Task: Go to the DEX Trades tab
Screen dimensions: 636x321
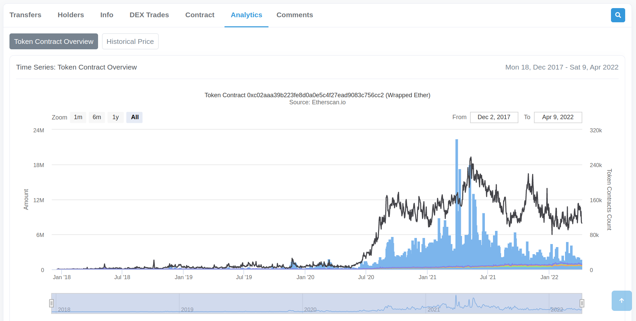Action: tap(149, 15)
